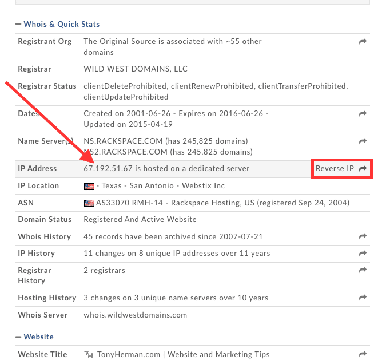Click registrar value WILD WEST DOMAINS, LLC
The image size is (382, 364).
136,69
